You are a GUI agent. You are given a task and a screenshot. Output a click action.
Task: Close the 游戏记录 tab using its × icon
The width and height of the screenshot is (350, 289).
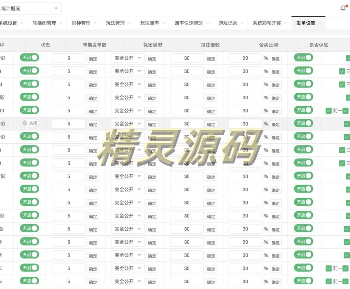[242, 23]
